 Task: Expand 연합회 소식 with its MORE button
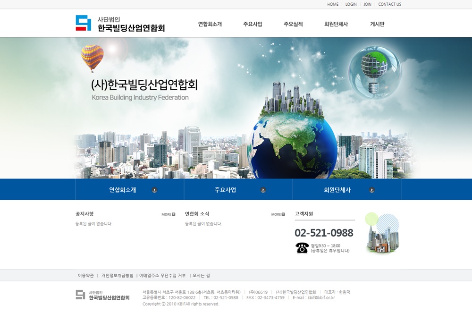point(278,214)
